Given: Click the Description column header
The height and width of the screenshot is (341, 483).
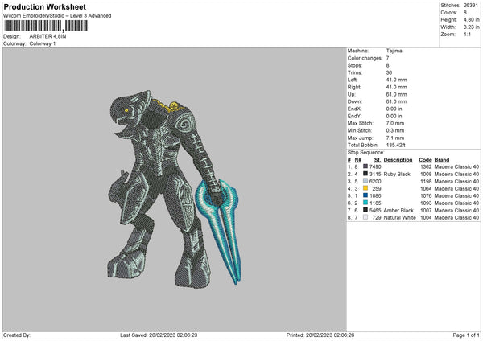Looking at the screenshot, I should tap(398, 160).
